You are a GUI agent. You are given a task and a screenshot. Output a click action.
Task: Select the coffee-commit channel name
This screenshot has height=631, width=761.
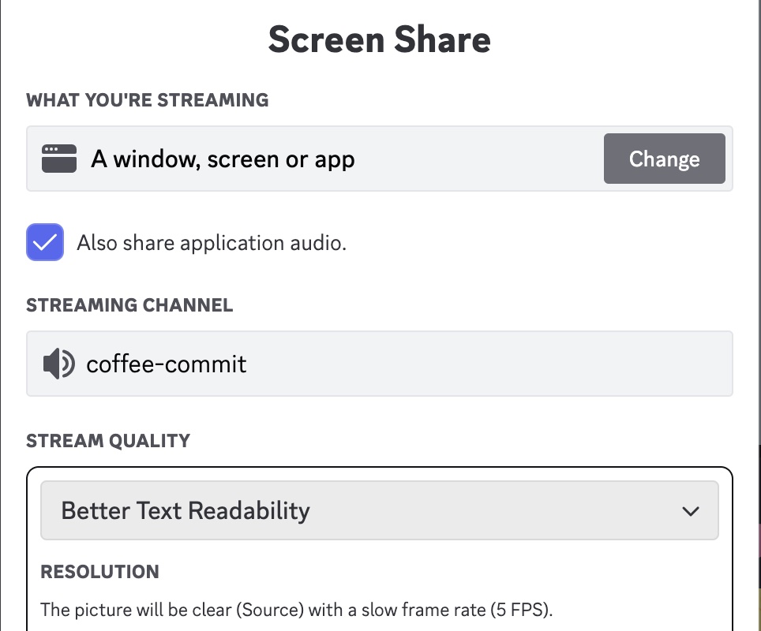[x=167, y=364]
